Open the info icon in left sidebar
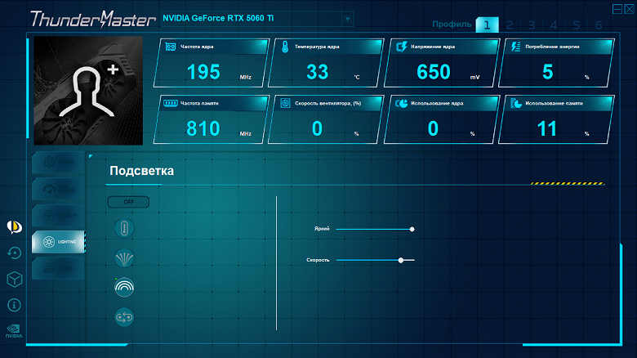637x358 pixels. (x=14, y=305)
